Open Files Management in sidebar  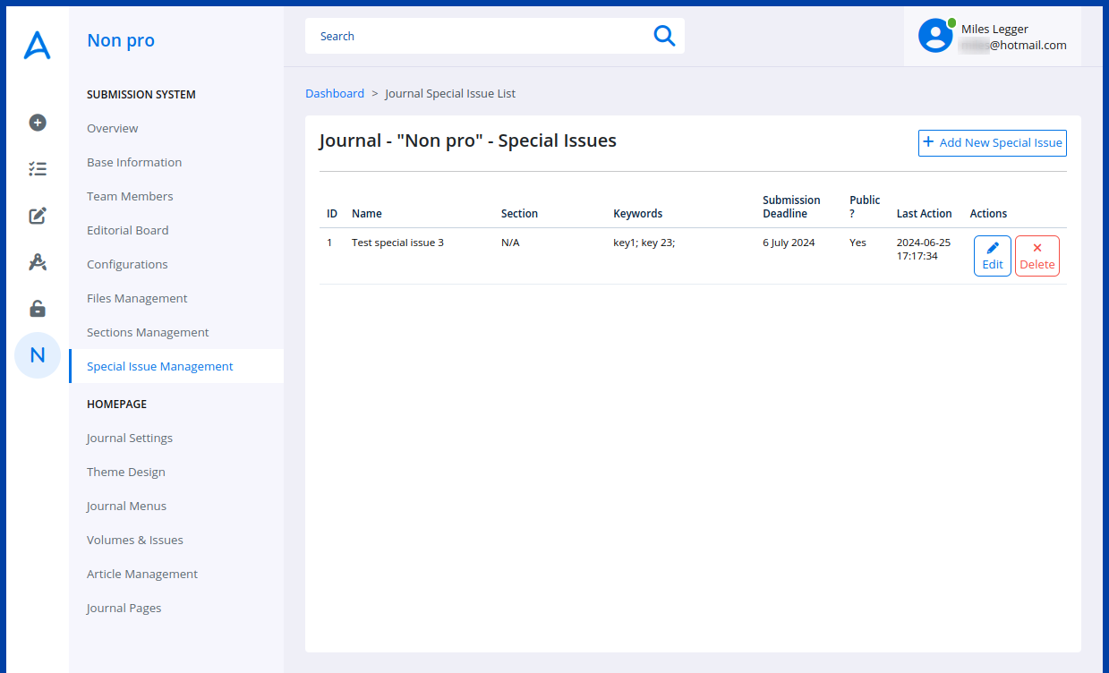tap(137, 298)
